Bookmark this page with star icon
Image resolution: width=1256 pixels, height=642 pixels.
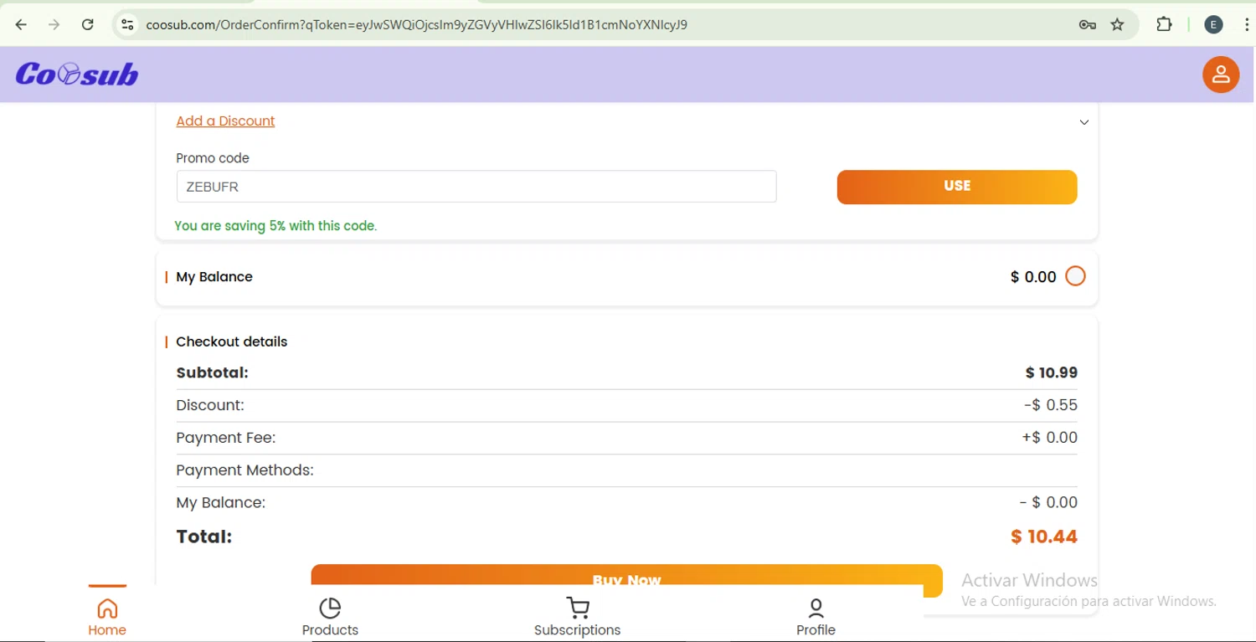click(1118, 24)
